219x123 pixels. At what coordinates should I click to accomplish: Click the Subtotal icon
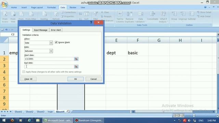coord(192,14)
